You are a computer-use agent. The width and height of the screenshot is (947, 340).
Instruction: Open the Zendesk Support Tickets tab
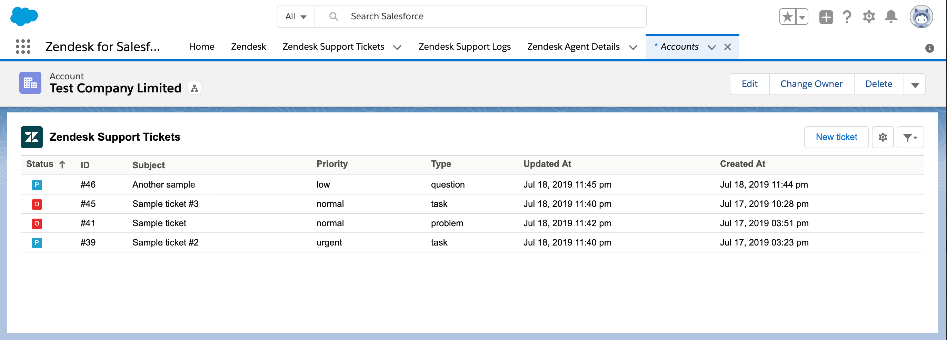pos(333,47)
